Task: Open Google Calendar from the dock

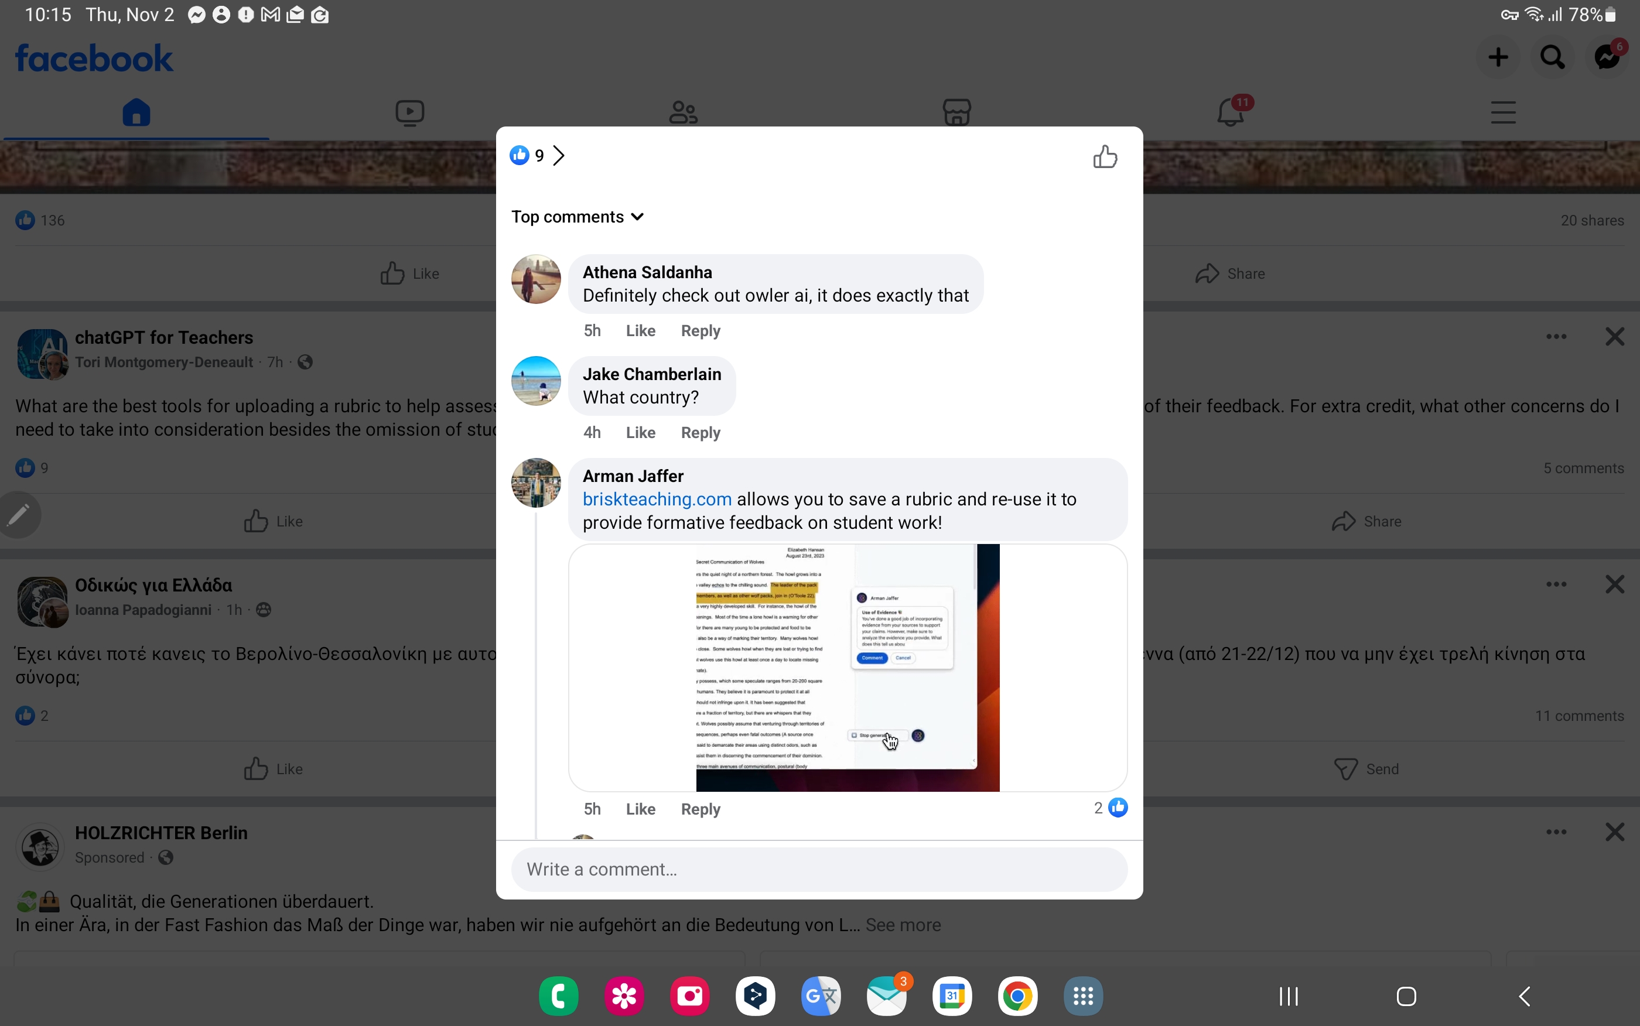Action: pos(951,996)
